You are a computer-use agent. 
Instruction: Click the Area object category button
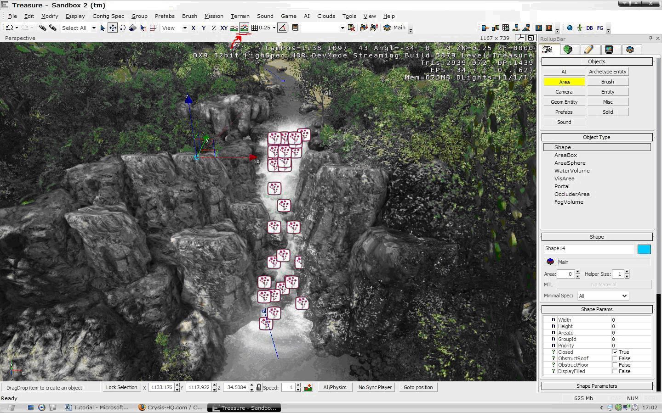[x=565, y=82]
